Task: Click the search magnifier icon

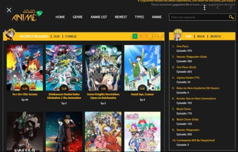Action: coord(231,17)
